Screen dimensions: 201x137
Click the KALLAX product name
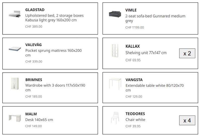133,46
